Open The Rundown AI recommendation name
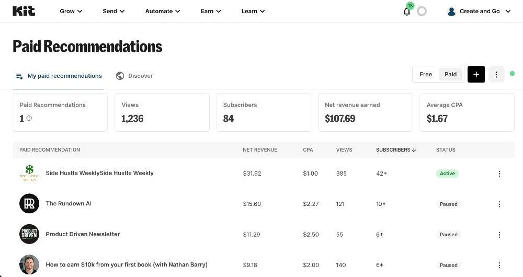Viewport: 523px width, 277px height. click(x=69, y=203)
